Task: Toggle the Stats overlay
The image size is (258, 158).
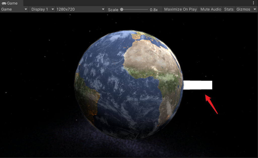Action: coord(229,9)
